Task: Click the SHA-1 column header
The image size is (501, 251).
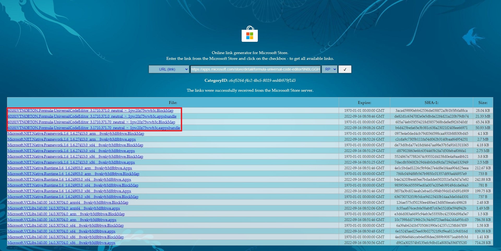Action: [431, 103]
